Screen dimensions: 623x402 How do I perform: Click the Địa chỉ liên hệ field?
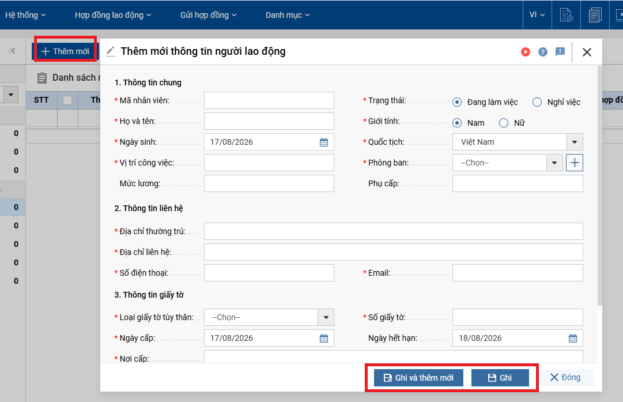point(394,252)
